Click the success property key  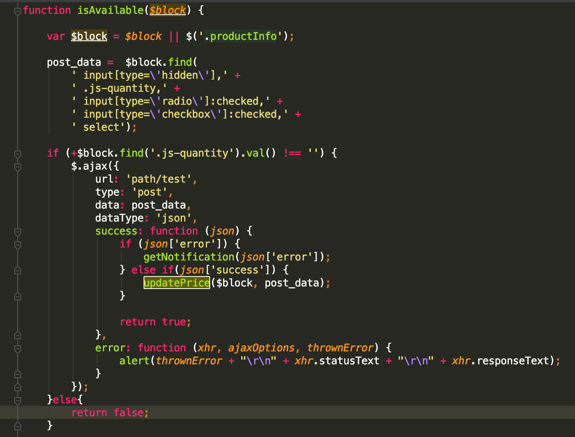116,231
